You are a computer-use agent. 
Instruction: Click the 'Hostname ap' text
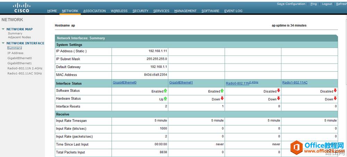click(65, 26)
